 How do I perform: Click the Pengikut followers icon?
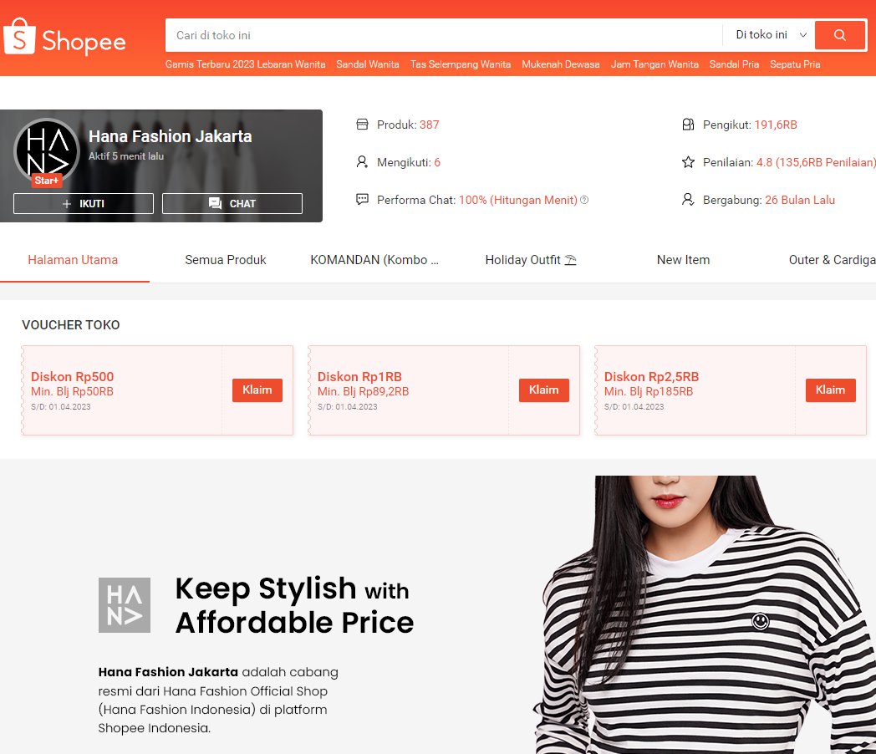(x=688, y=124)
